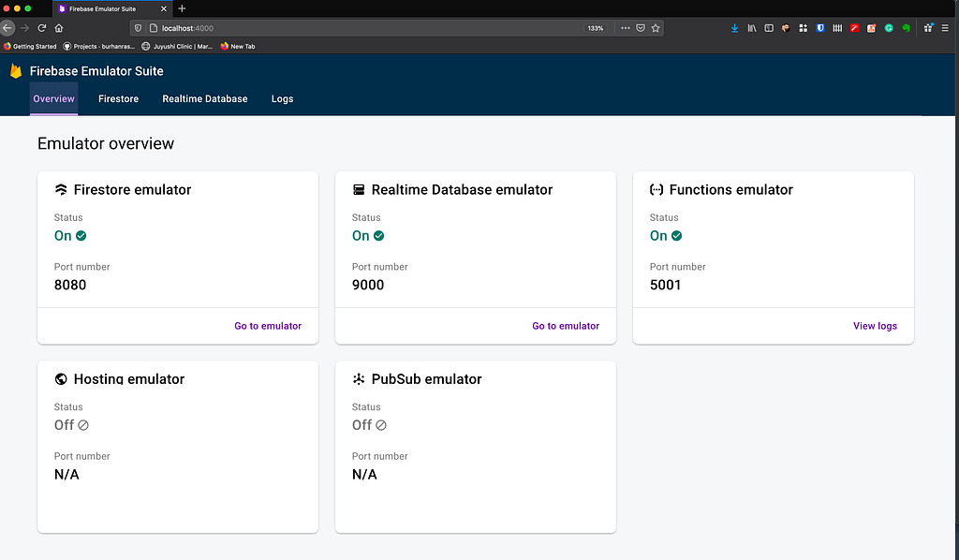Viewport: 959px width, 560px height.
Task: Open the Bitwarden extension
Action: (820, 28)
